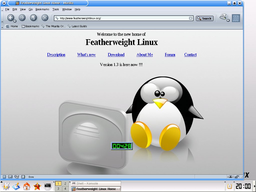Open the Tools menu
The image size is (256, 192).
(x=55, y=9)
